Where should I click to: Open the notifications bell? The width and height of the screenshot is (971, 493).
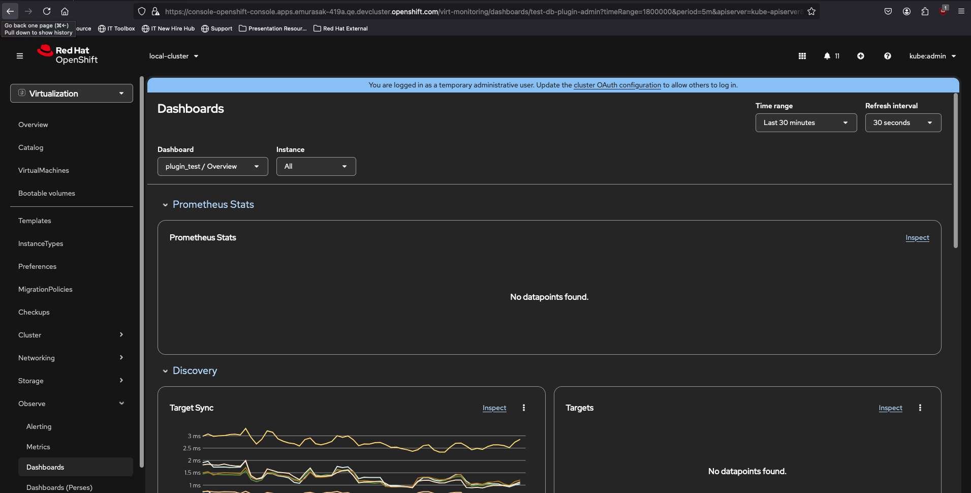point(827,56)
